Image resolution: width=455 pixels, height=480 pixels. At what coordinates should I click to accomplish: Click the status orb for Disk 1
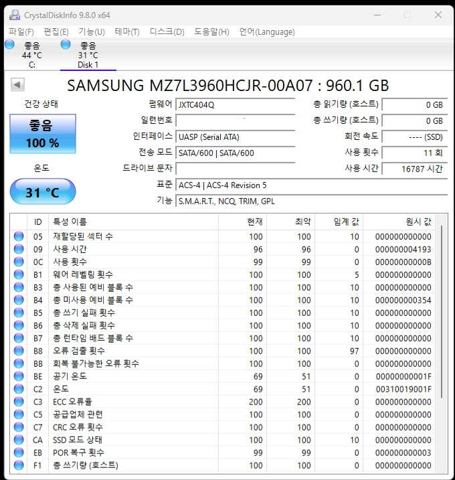66,44
